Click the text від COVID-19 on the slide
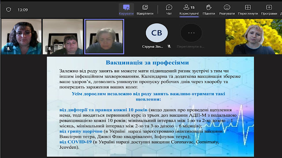 75,142
